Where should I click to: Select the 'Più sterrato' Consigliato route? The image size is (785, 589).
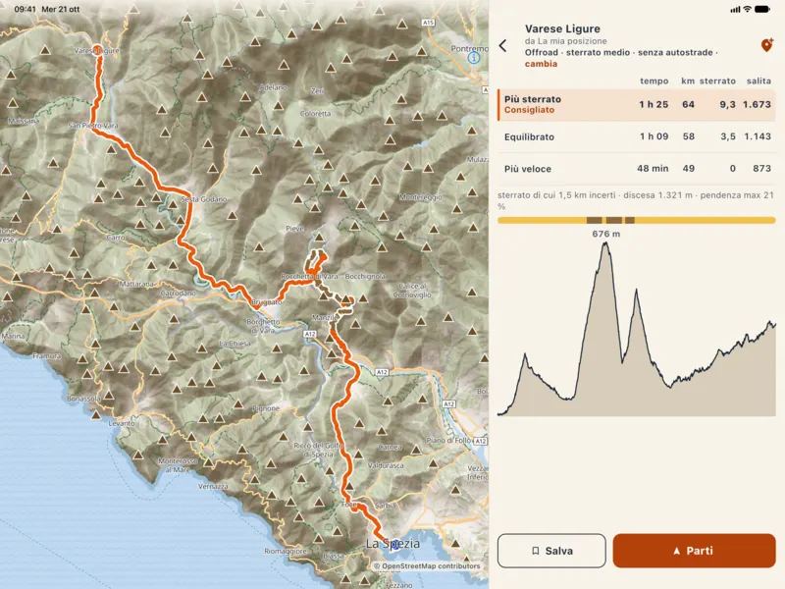[x=636, y=105]
